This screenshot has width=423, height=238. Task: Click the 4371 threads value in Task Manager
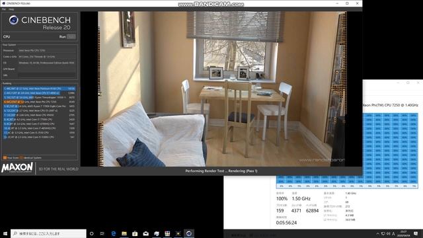point(296,211)
